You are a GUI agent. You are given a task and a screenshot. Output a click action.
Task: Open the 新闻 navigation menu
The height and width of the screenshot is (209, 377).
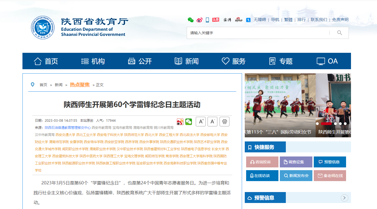[x=186, y=61]
